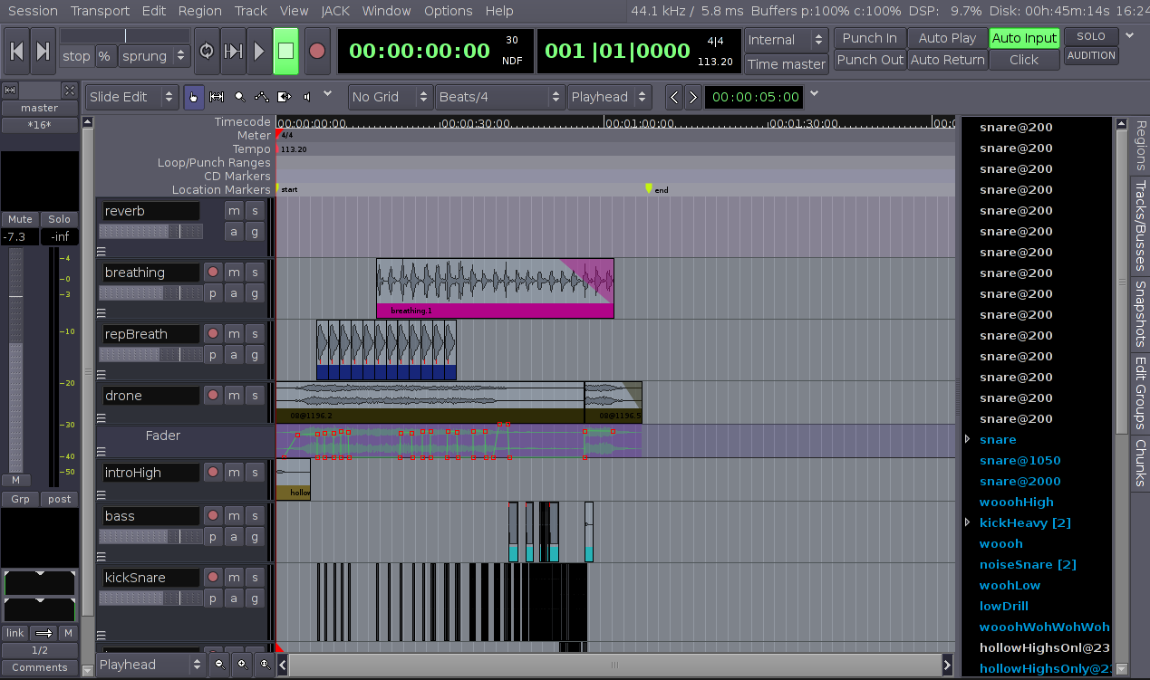Expand the kickHeavy [2] region group
The width and height of the screenshot is (1150, 680).
968,522
